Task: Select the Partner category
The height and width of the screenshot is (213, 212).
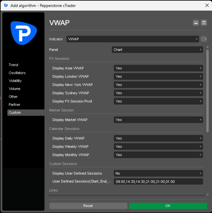Action: [14, 105]
